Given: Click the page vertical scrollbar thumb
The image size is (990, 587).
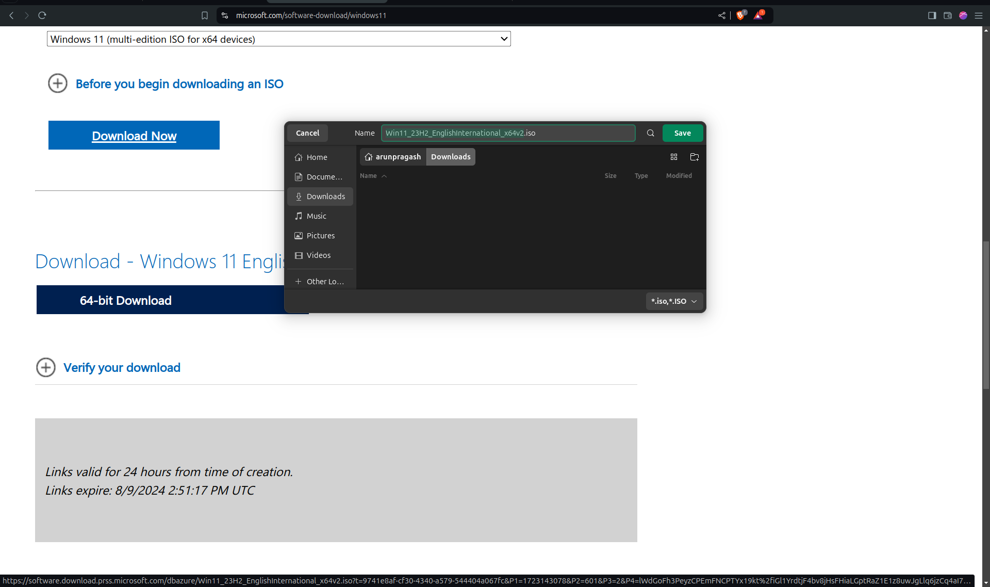Looking at the screenshot, I should (x=986, y=315).
